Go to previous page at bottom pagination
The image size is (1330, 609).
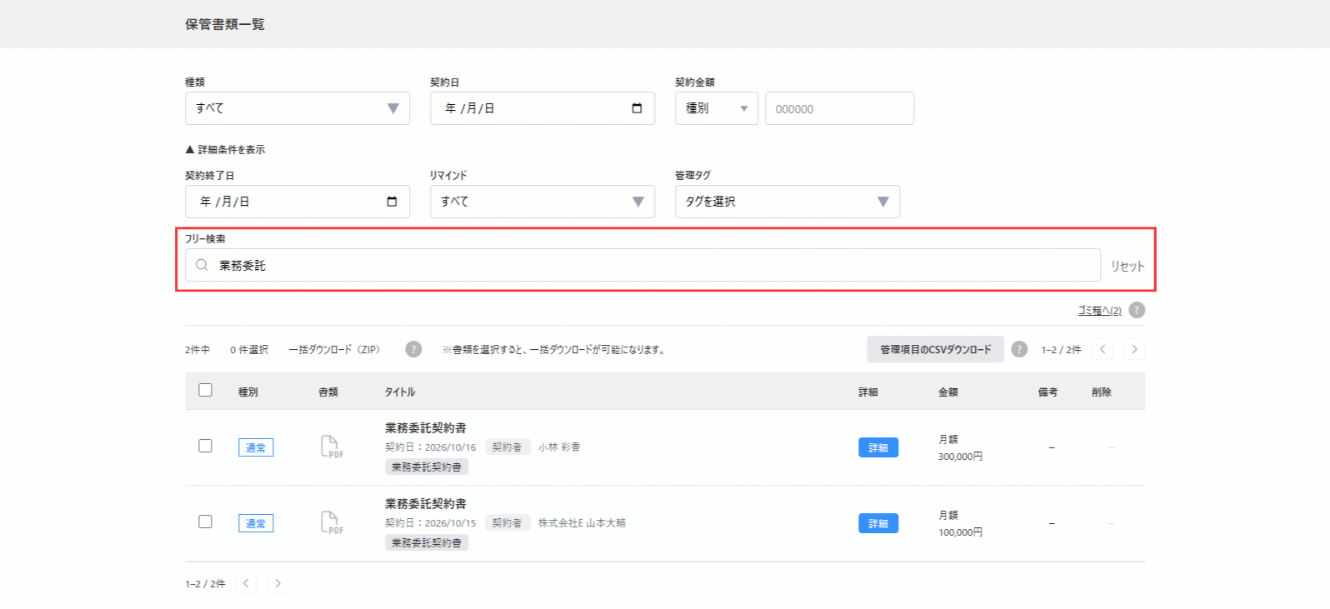tap(246, 583)
